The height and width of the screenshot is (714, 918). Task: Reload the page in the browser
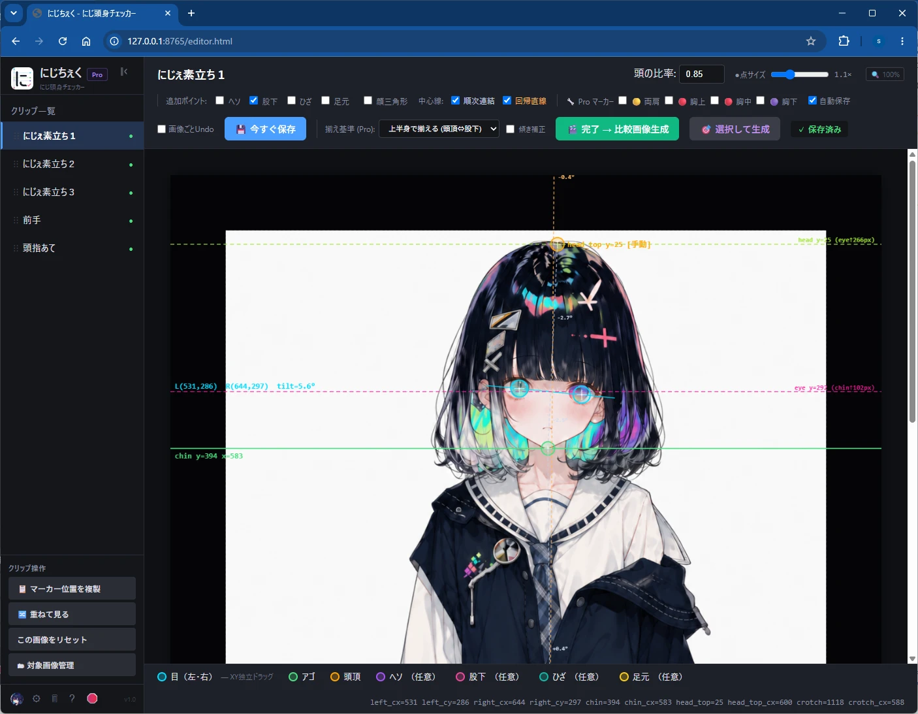coord(63,41)
